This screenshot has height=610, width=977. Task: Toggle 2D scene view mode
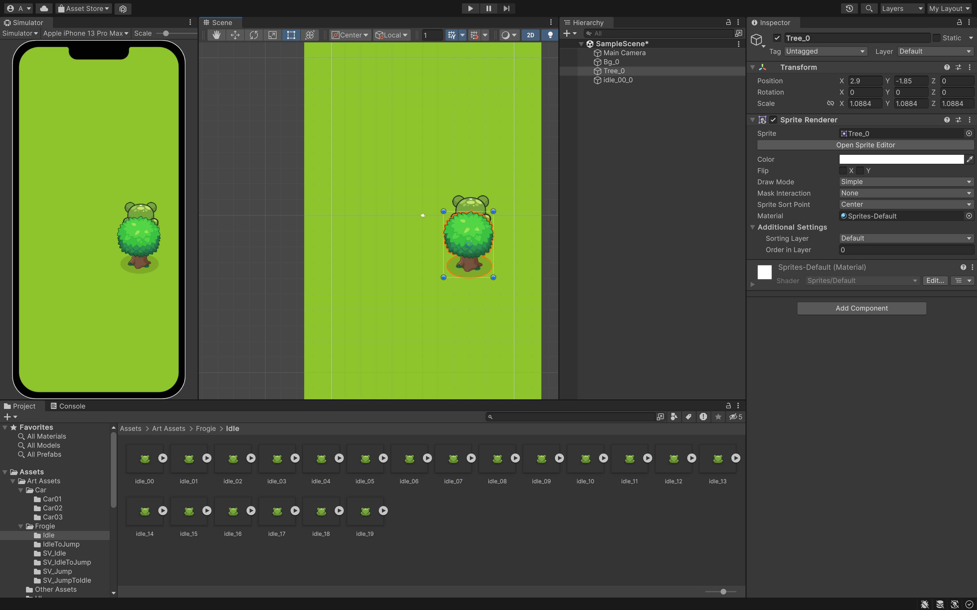click(531, 35)
